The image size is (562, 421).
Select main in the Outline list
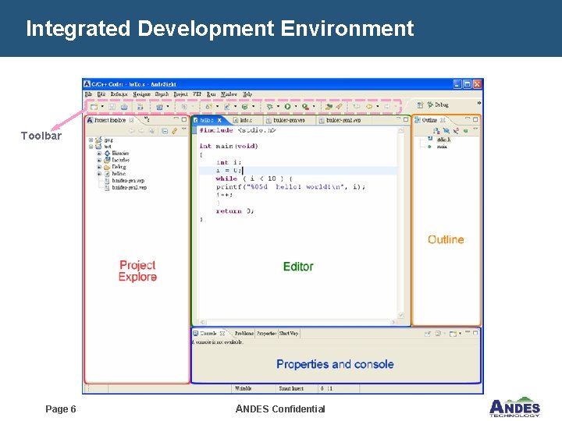pos(442,147)
